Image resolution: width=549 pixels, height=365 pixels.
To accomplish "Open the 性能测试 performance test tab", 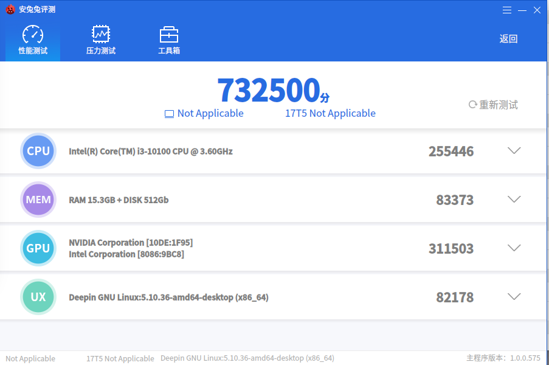I will (x=33, y=40).
